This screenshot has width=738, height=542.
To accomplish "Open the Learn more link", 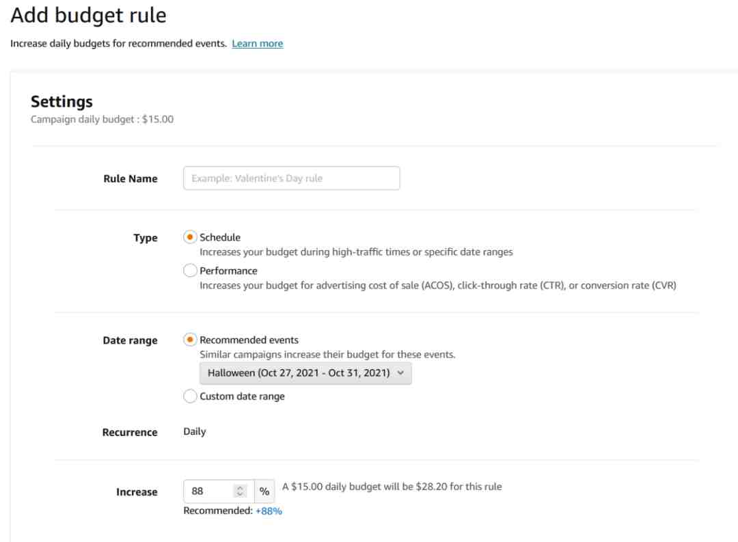I will coord(257,44).
